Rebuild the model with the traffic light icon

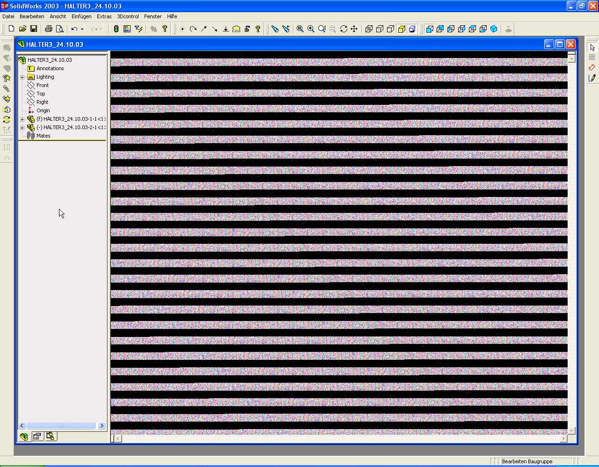[x=117, y=29]
